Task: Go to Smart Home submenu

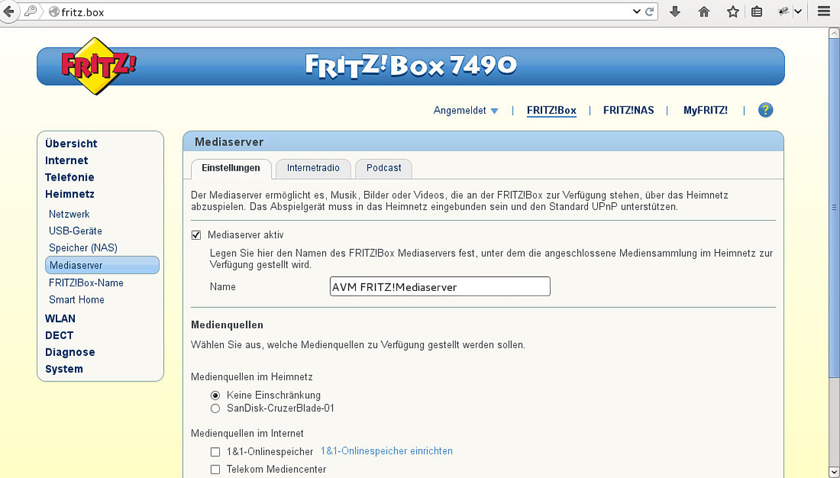Action: [77, 300]
